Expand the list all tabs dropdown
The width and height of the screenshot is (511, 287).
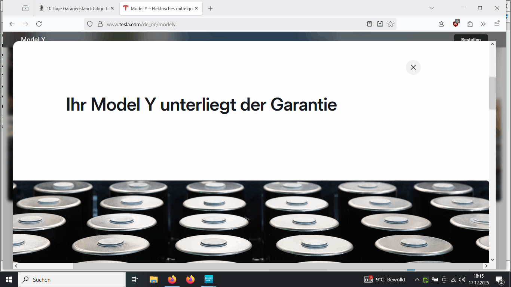pos(432,8)
